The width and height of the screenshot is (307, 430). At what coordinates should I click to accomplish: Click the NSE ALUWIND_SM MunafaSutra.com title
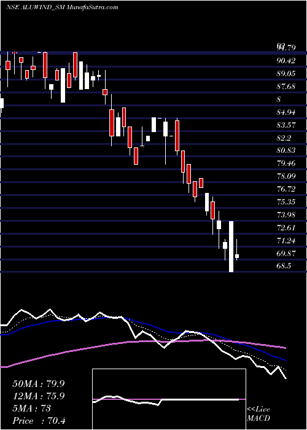[x=62, y=7]
